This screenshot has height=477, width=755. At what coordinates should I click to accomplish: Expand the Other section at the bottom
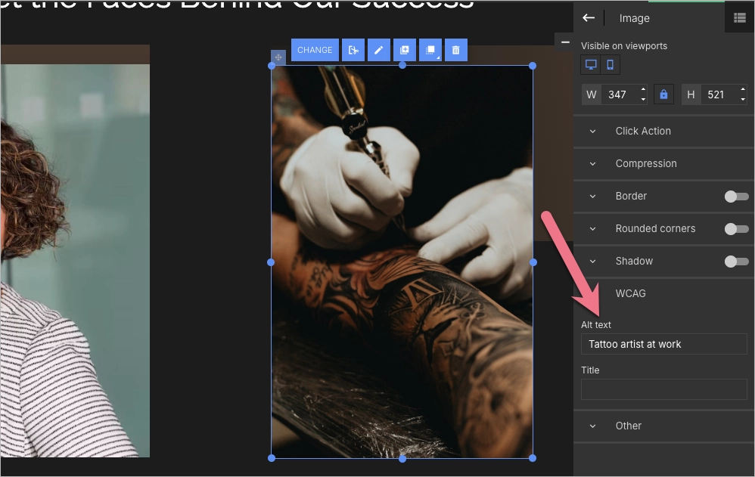[628, 426]
